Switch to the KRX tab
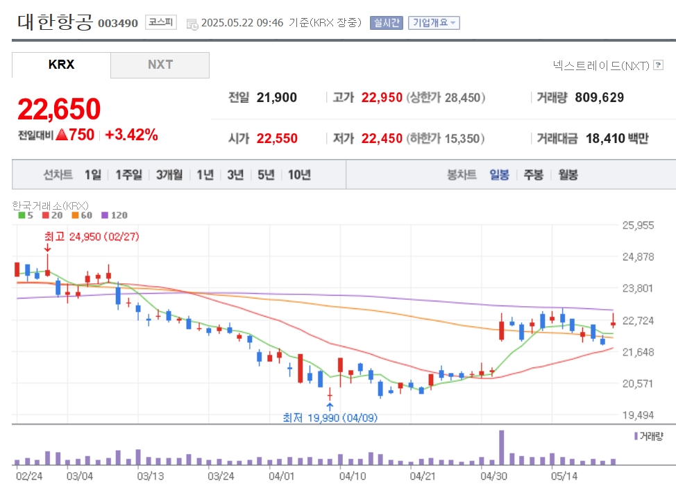Screen dimensions: 676x493 pyautogui.click(x=61, y=65)
